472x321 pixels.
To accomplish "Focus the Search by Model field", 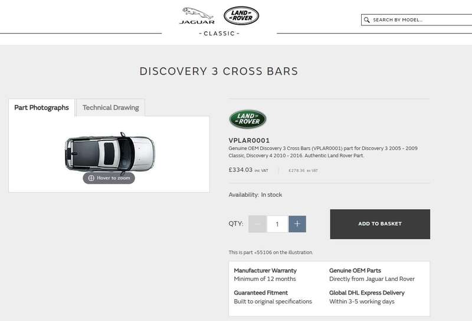I will point(417,20).
